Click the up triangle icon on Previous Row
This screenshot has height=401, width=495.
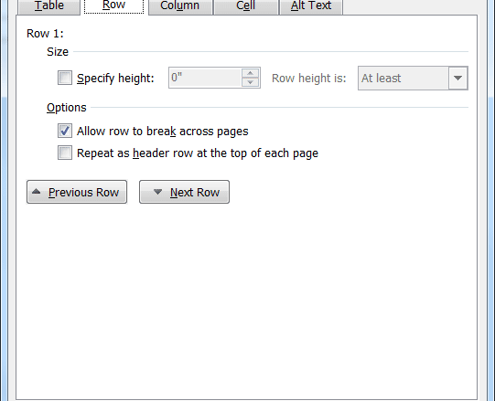[x=37, y=191]
